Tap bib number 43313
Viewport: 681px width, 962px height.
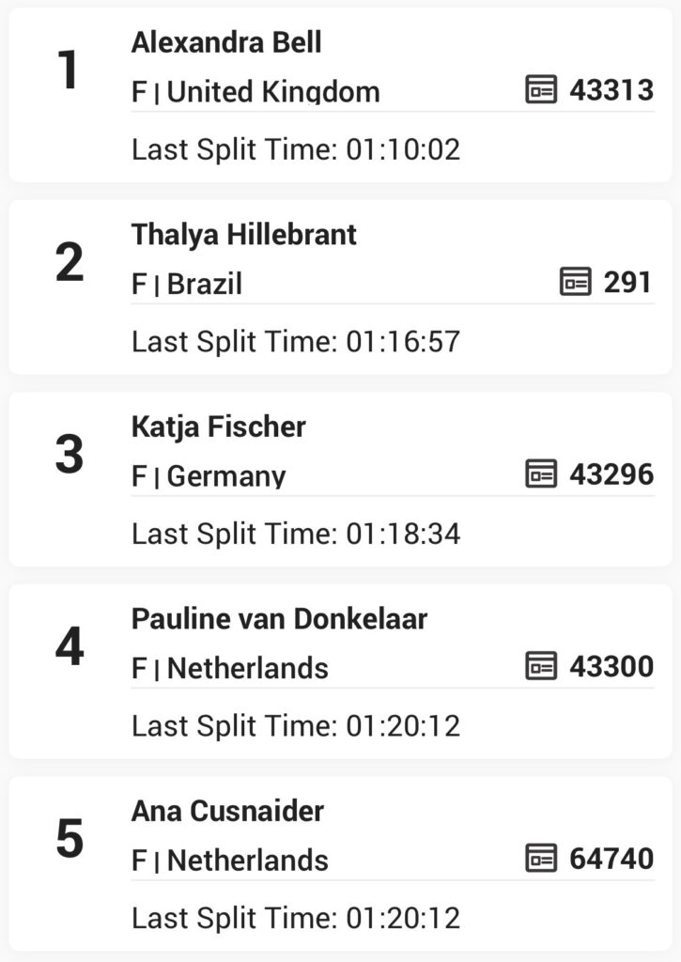point(611,89)
